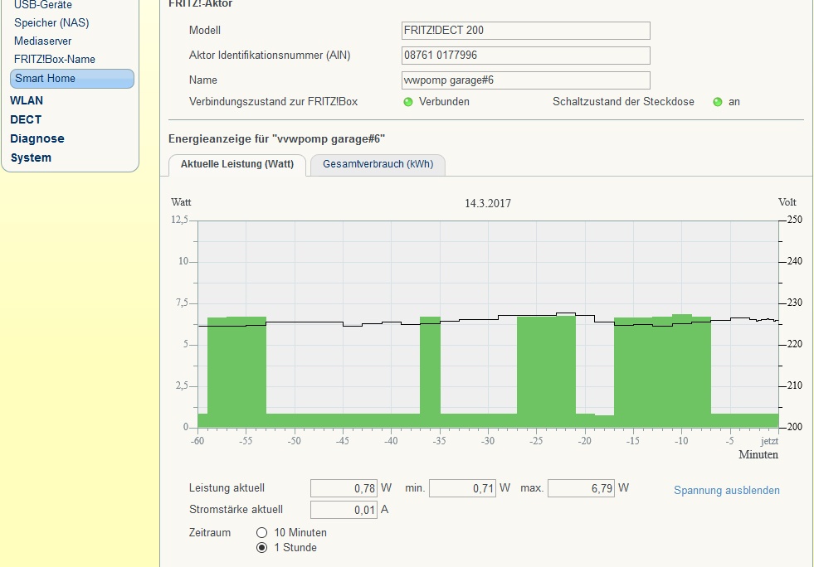Click green Verbunden status indicator
The height and width of the screenshot is (567, 814).
tap(408, 102)
